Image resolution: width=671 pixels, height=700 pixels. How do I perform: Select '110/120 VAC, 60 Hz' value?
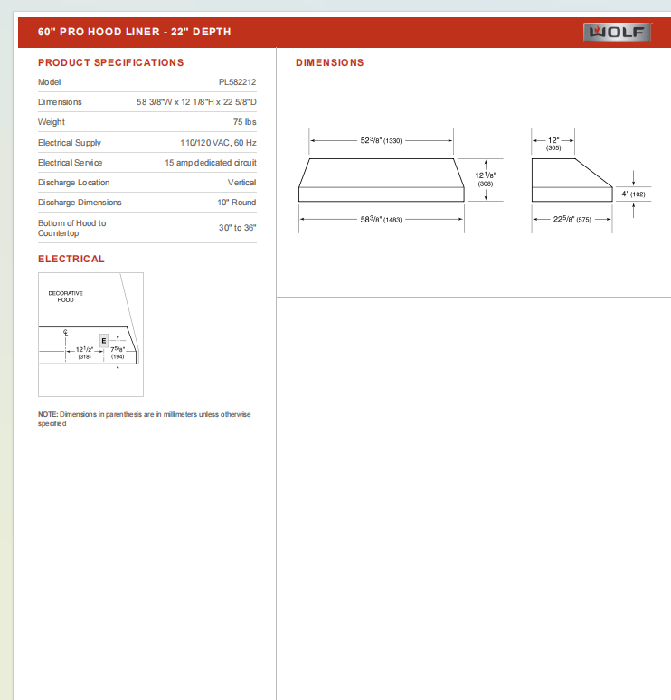click(218, 143)
